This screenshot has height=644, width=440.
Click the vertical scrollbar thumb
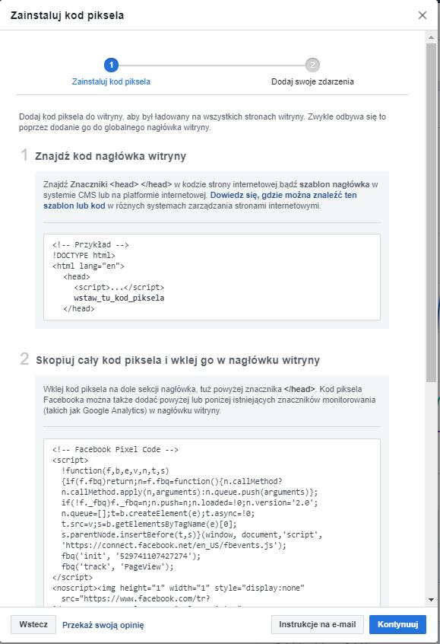click(x=431, y=212)
